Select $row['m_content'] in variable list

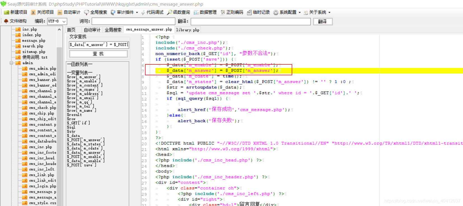pyautogui.click(x=85, y=85)
